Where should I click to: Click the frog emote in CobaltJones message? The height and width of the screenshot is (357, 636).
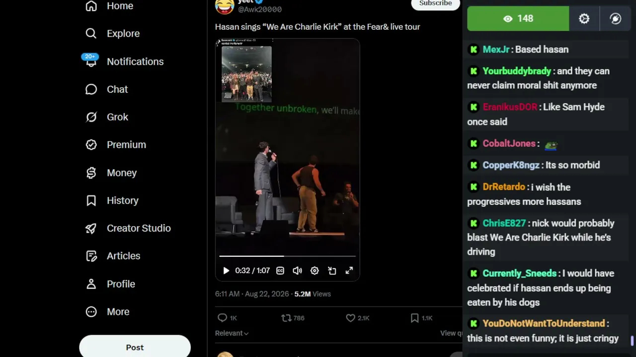coord(551,145)
